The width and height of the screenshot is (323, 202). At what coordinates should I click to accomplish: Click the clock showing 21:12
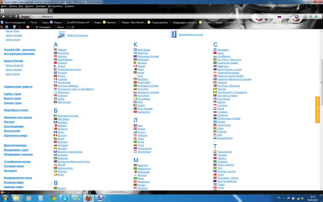click(x=313, y=198)
